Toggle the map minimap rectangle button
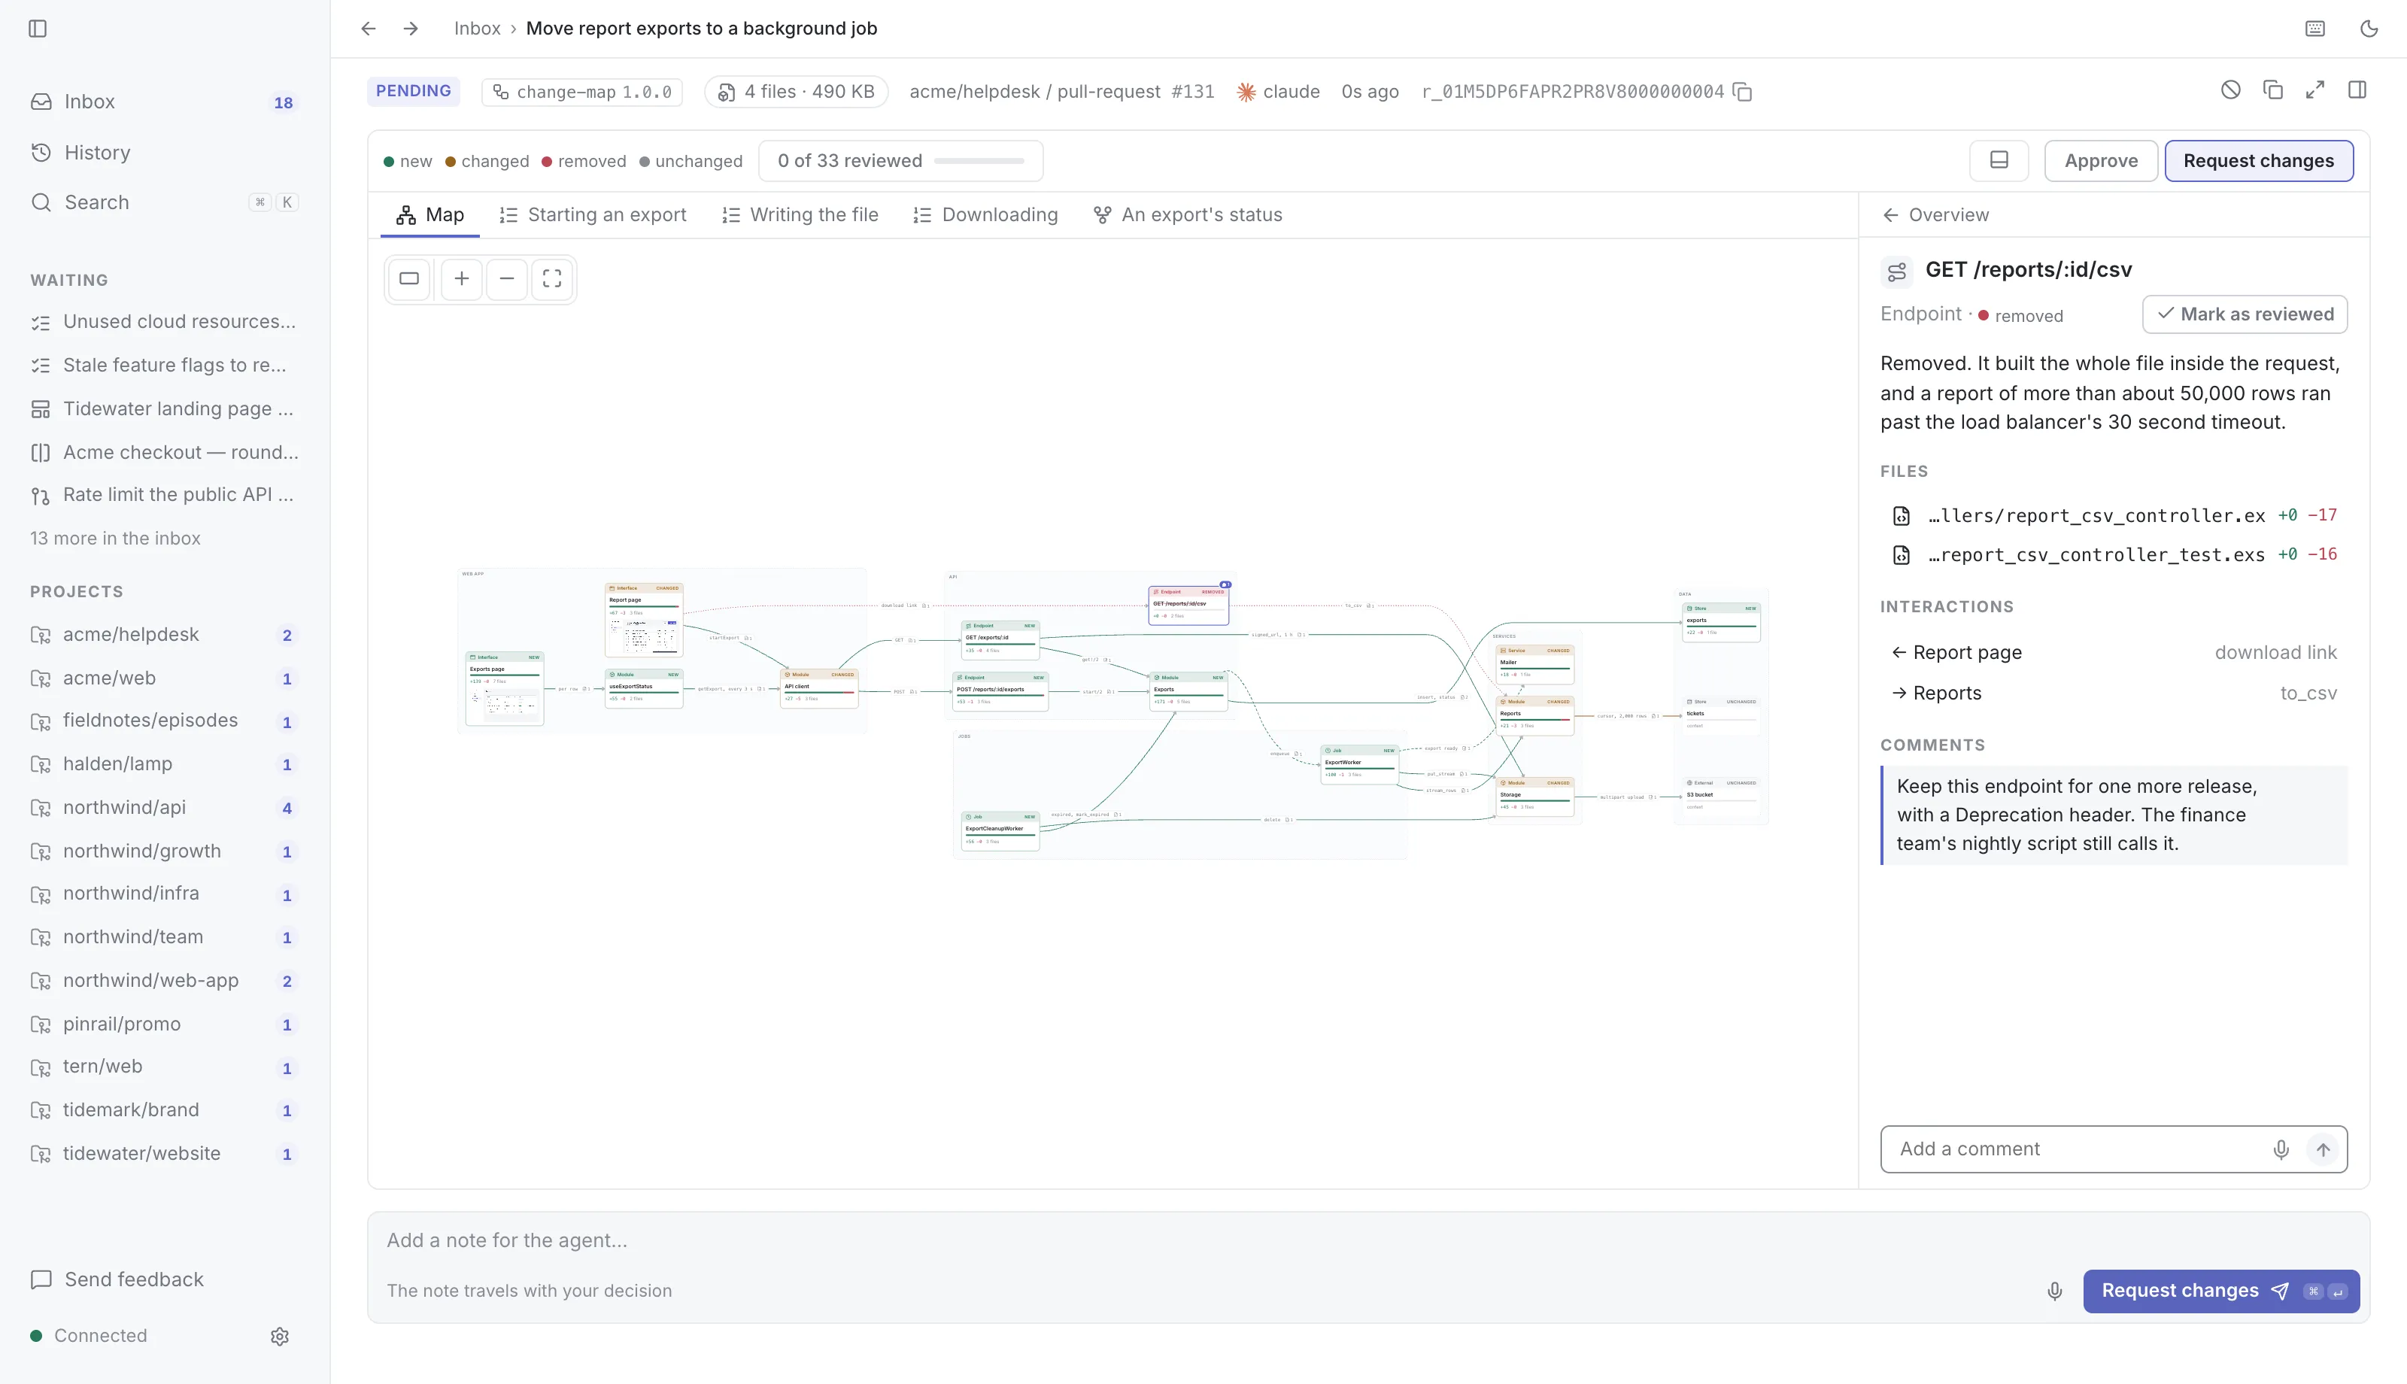The image size is (2407, 1384). point(409,278)
